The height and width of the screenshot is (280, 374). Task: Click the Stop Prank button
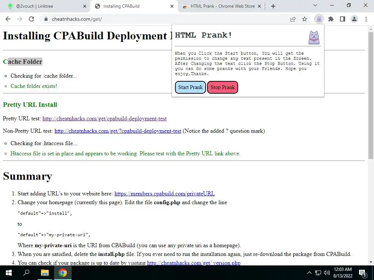pos(222,87)
